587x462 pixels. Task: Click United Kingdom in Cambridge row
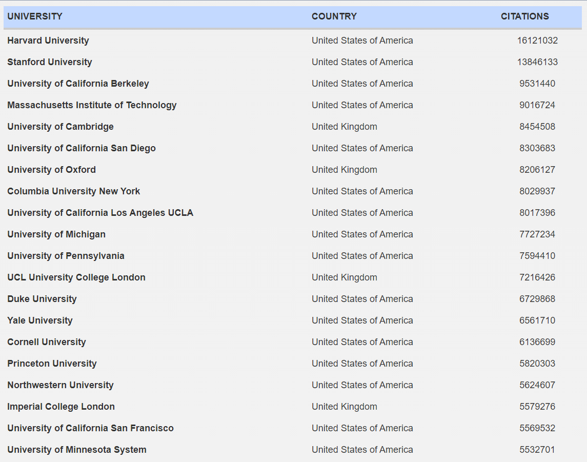(345, 127)
